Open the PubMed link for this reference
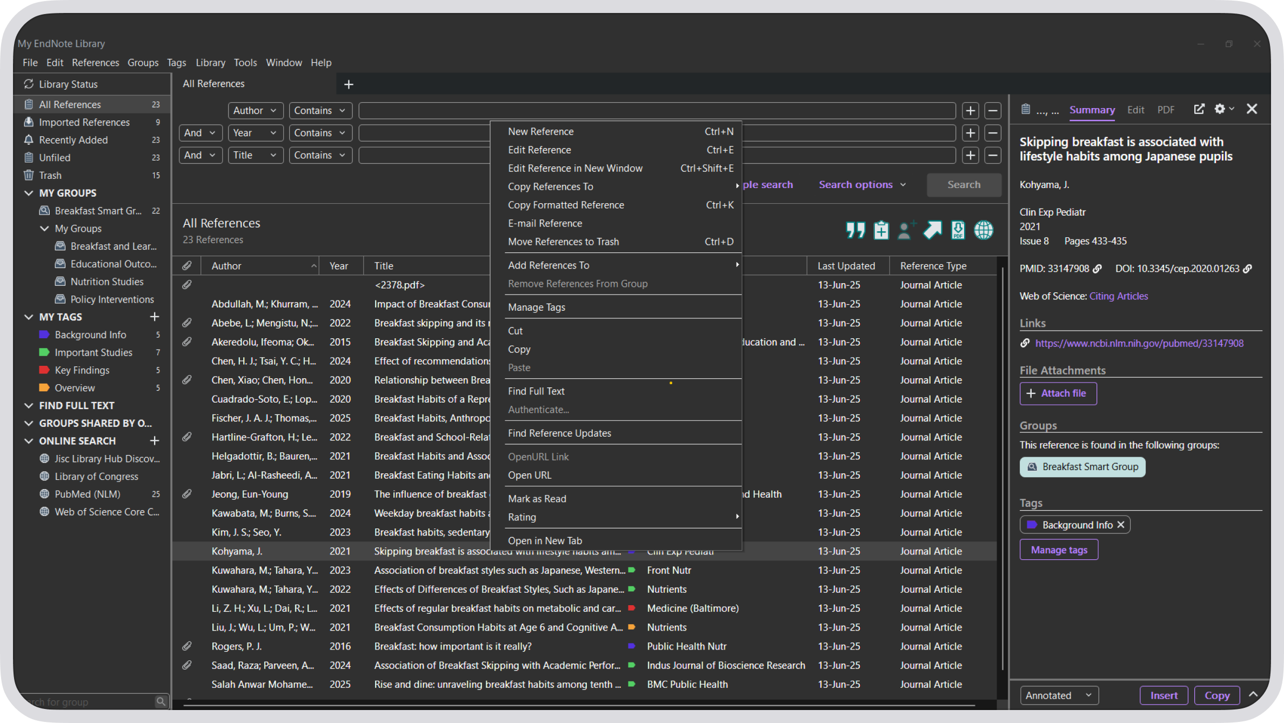Screen dimensions: 1284x723 click(x=1139, y=343)
